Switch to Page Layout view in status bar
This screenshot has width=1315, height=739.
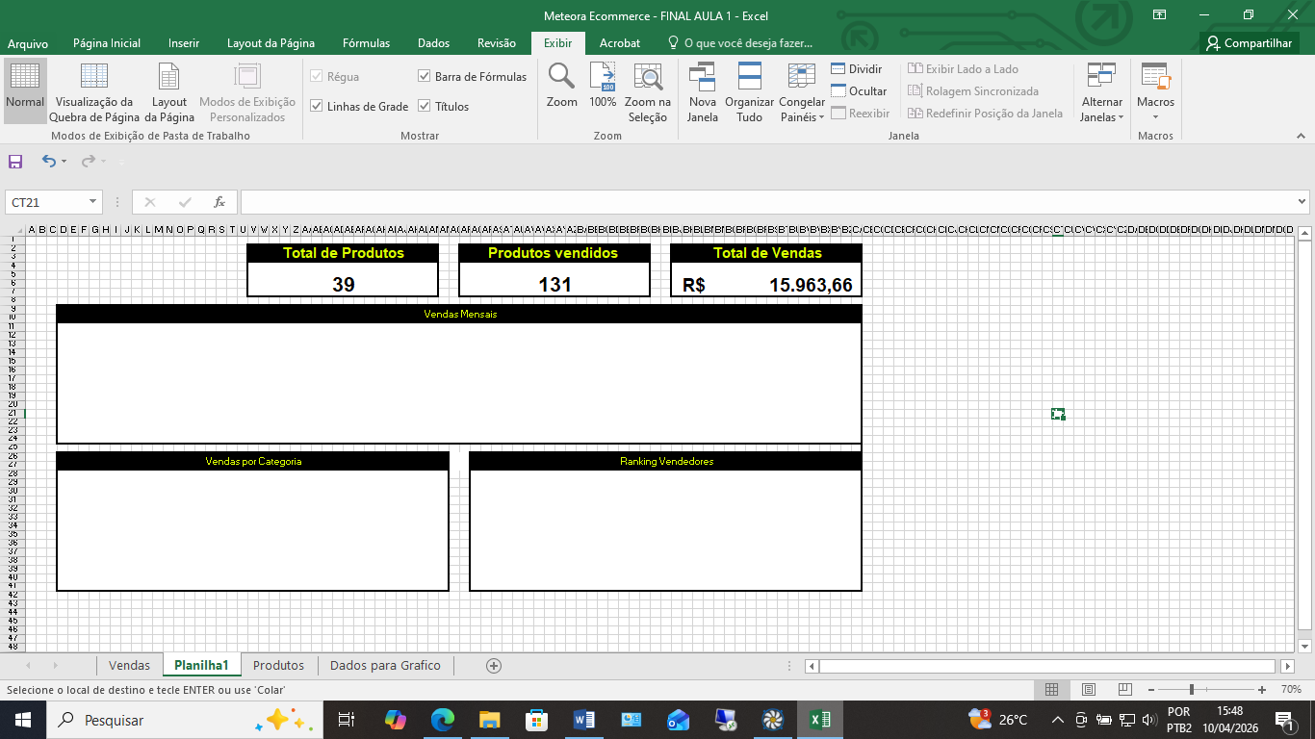click(x=1088, y=690)
